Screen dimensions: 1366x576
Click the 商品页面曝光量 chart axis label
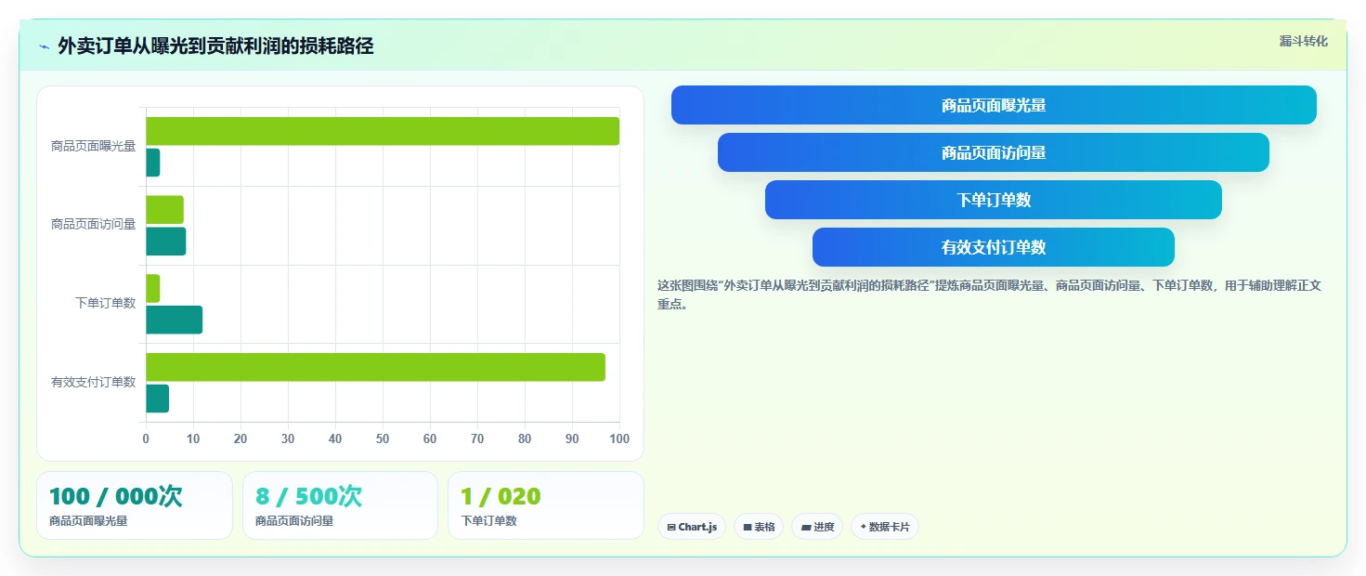93,146
